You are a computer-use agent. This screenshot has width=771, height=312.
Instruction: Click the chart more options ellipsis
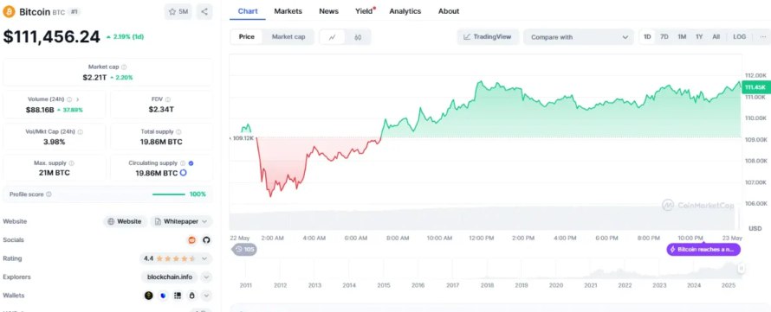click(762, 37)
